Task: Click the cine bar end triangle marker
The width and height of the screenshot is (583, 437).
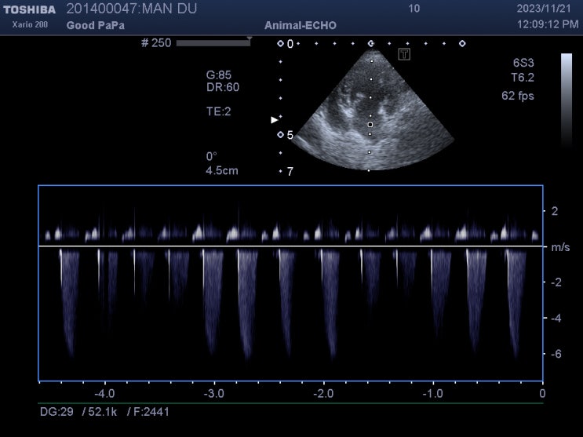Action: pyautogui.click(x=250, y=38)
